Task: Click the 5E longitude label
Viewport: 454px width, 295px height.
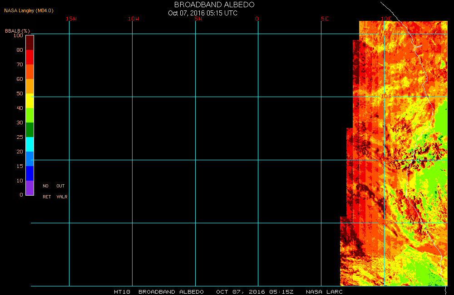Action: [325, 19]
